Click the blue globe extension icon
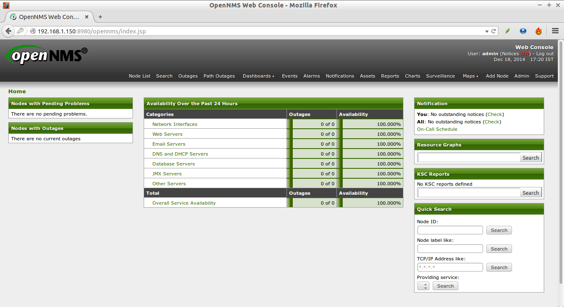Viewport: 564px width, 307px height. tap(523, 31)
